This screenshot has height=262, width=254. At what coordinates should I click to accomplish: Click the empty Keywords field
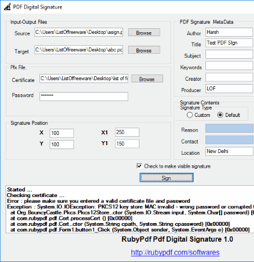click(229, 66)
